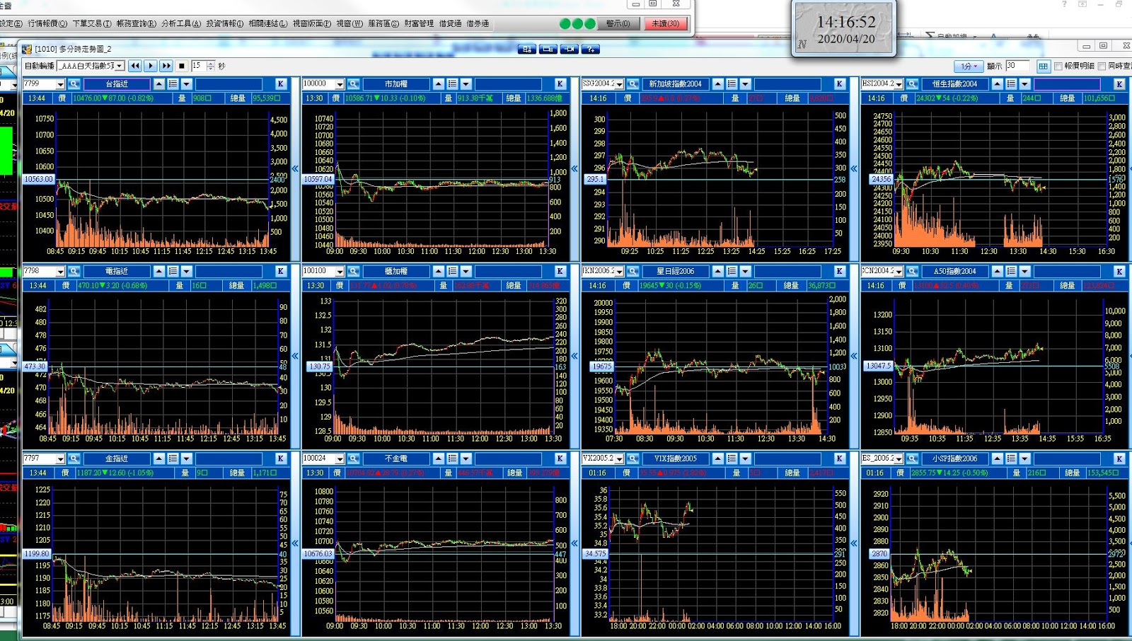Adjust the seconds spinner next to 15
Viewport: 1132px width, 641px height.
pos(210,66)
